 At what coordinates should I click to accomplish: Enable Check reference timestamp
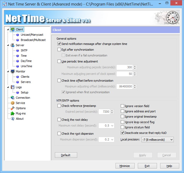tap(59, 106)
